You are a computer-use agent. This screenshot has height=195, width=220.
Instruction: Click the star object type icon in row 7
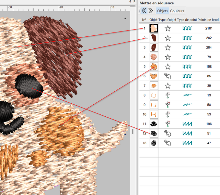click(x=168, y=86)
